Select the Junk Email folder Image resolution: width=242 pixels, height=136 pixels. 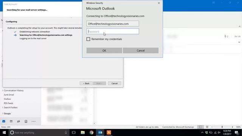pos(9,95)
